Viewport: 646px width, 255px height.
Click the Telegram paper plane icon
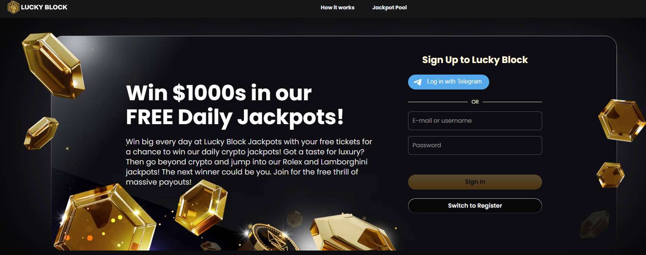click(x=418, y=82)
